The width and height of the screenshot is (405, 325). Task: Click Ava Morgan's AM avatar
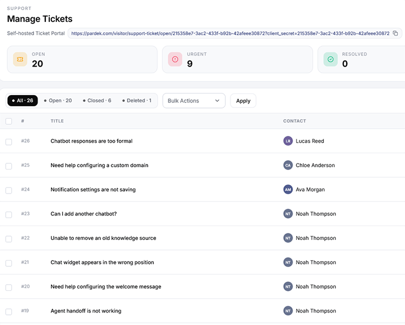(x=288, y=190)
